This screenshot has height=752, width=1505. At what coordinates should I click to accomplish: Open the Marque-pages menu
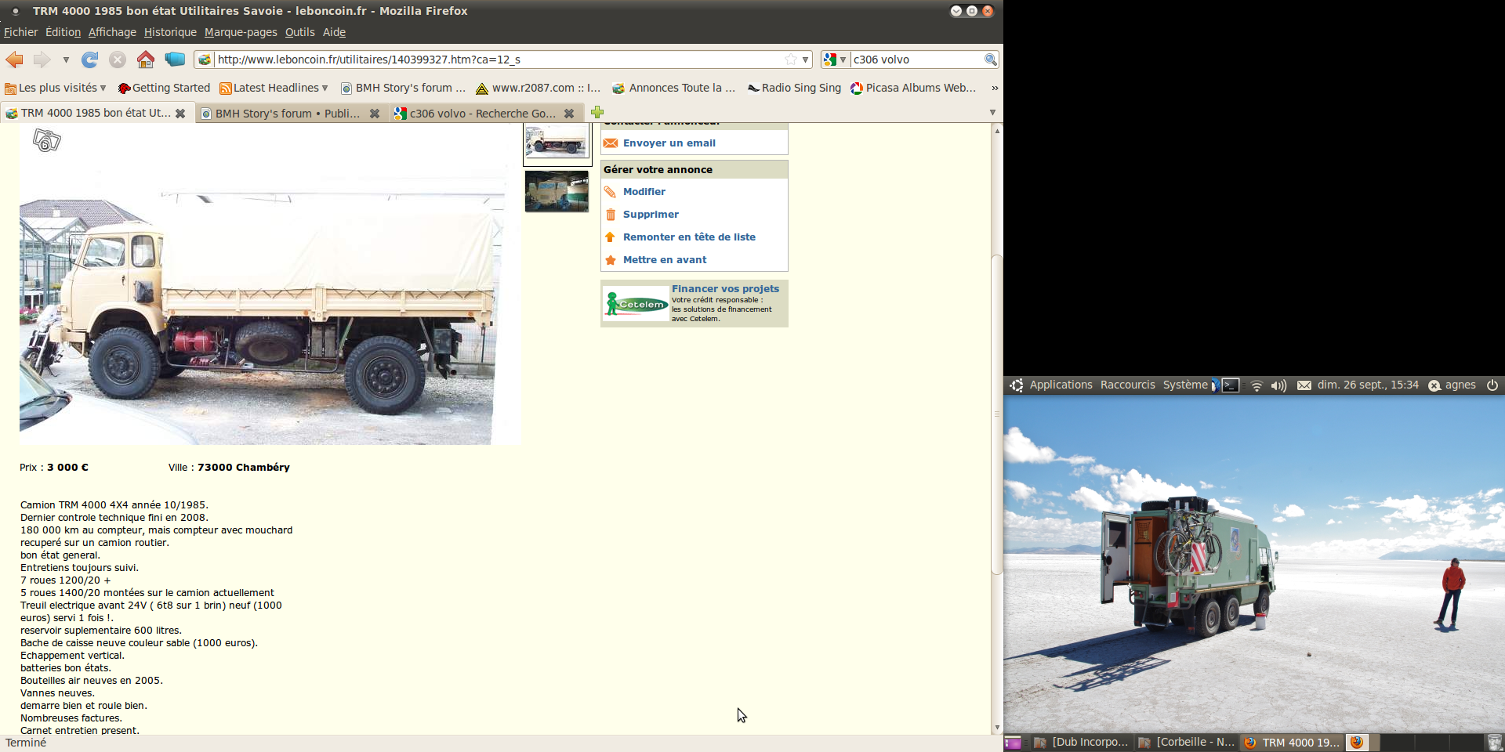point(241,32)
